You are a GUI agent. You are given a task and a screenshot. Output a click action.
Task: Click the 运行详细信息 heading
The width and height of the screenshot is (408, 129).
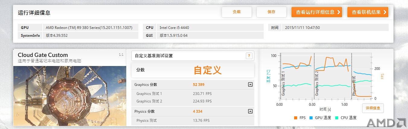[34, 13]
